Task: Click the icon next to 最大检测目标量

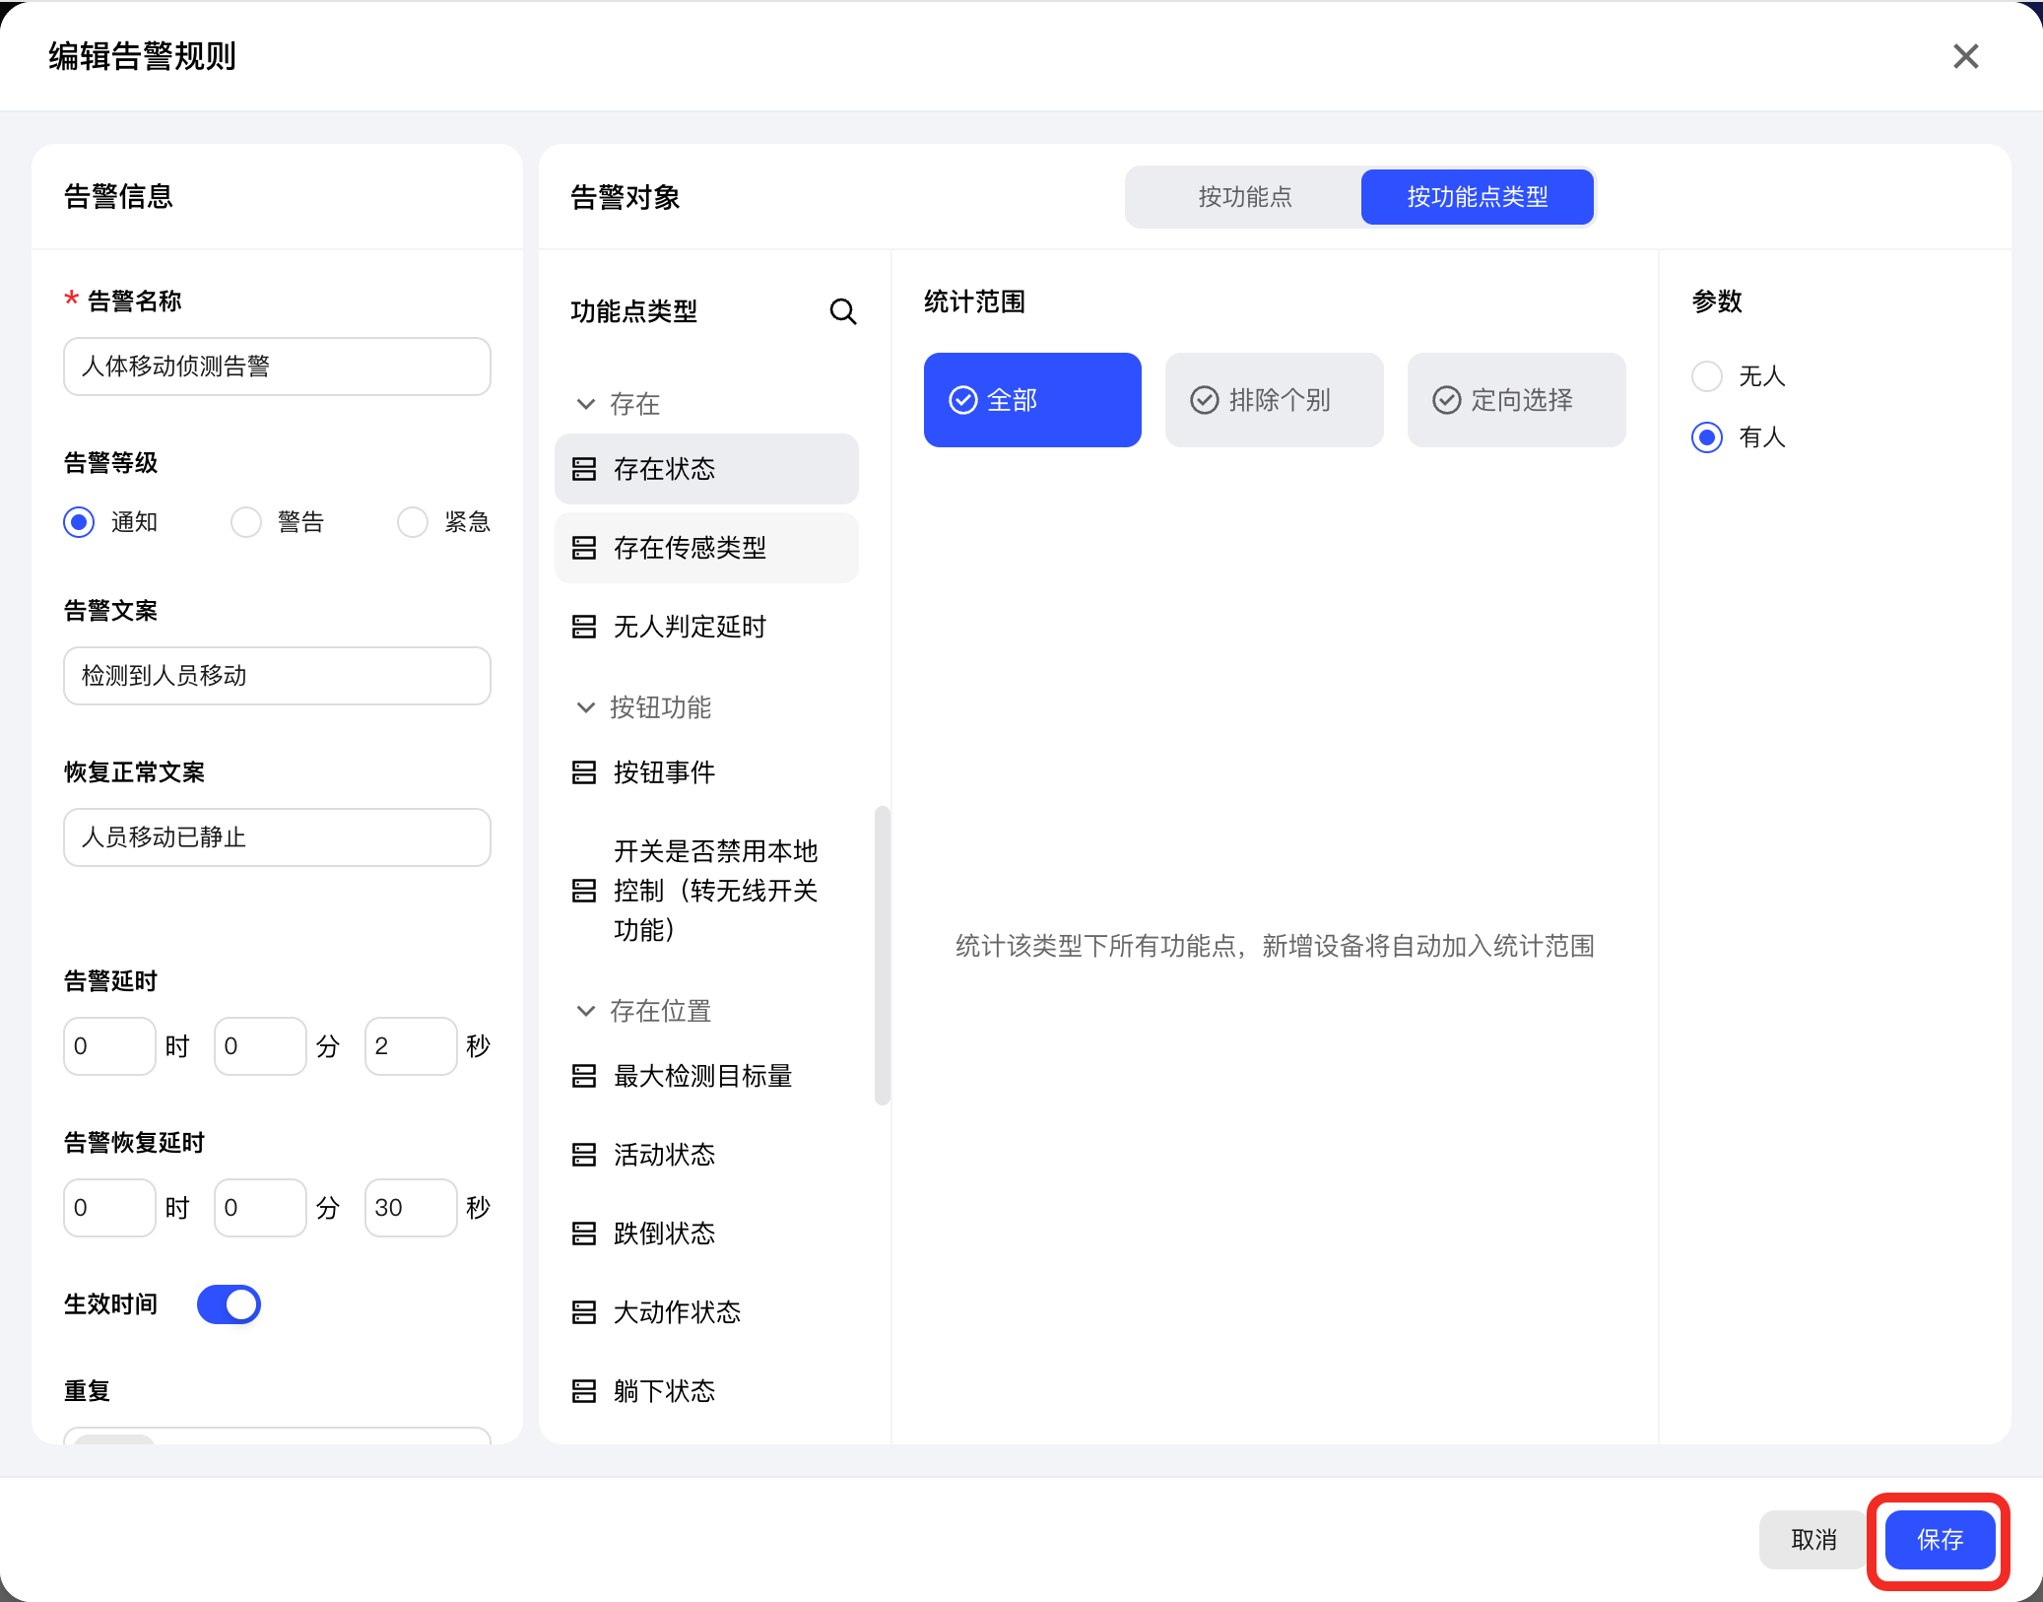Action: [584, 1076]
